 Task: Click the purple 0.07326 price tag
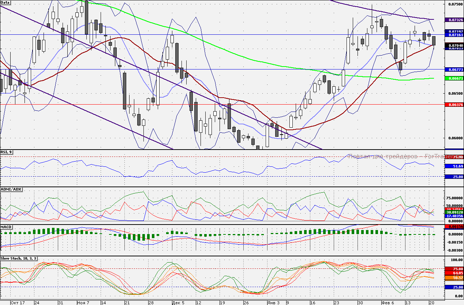coord(454,19)
